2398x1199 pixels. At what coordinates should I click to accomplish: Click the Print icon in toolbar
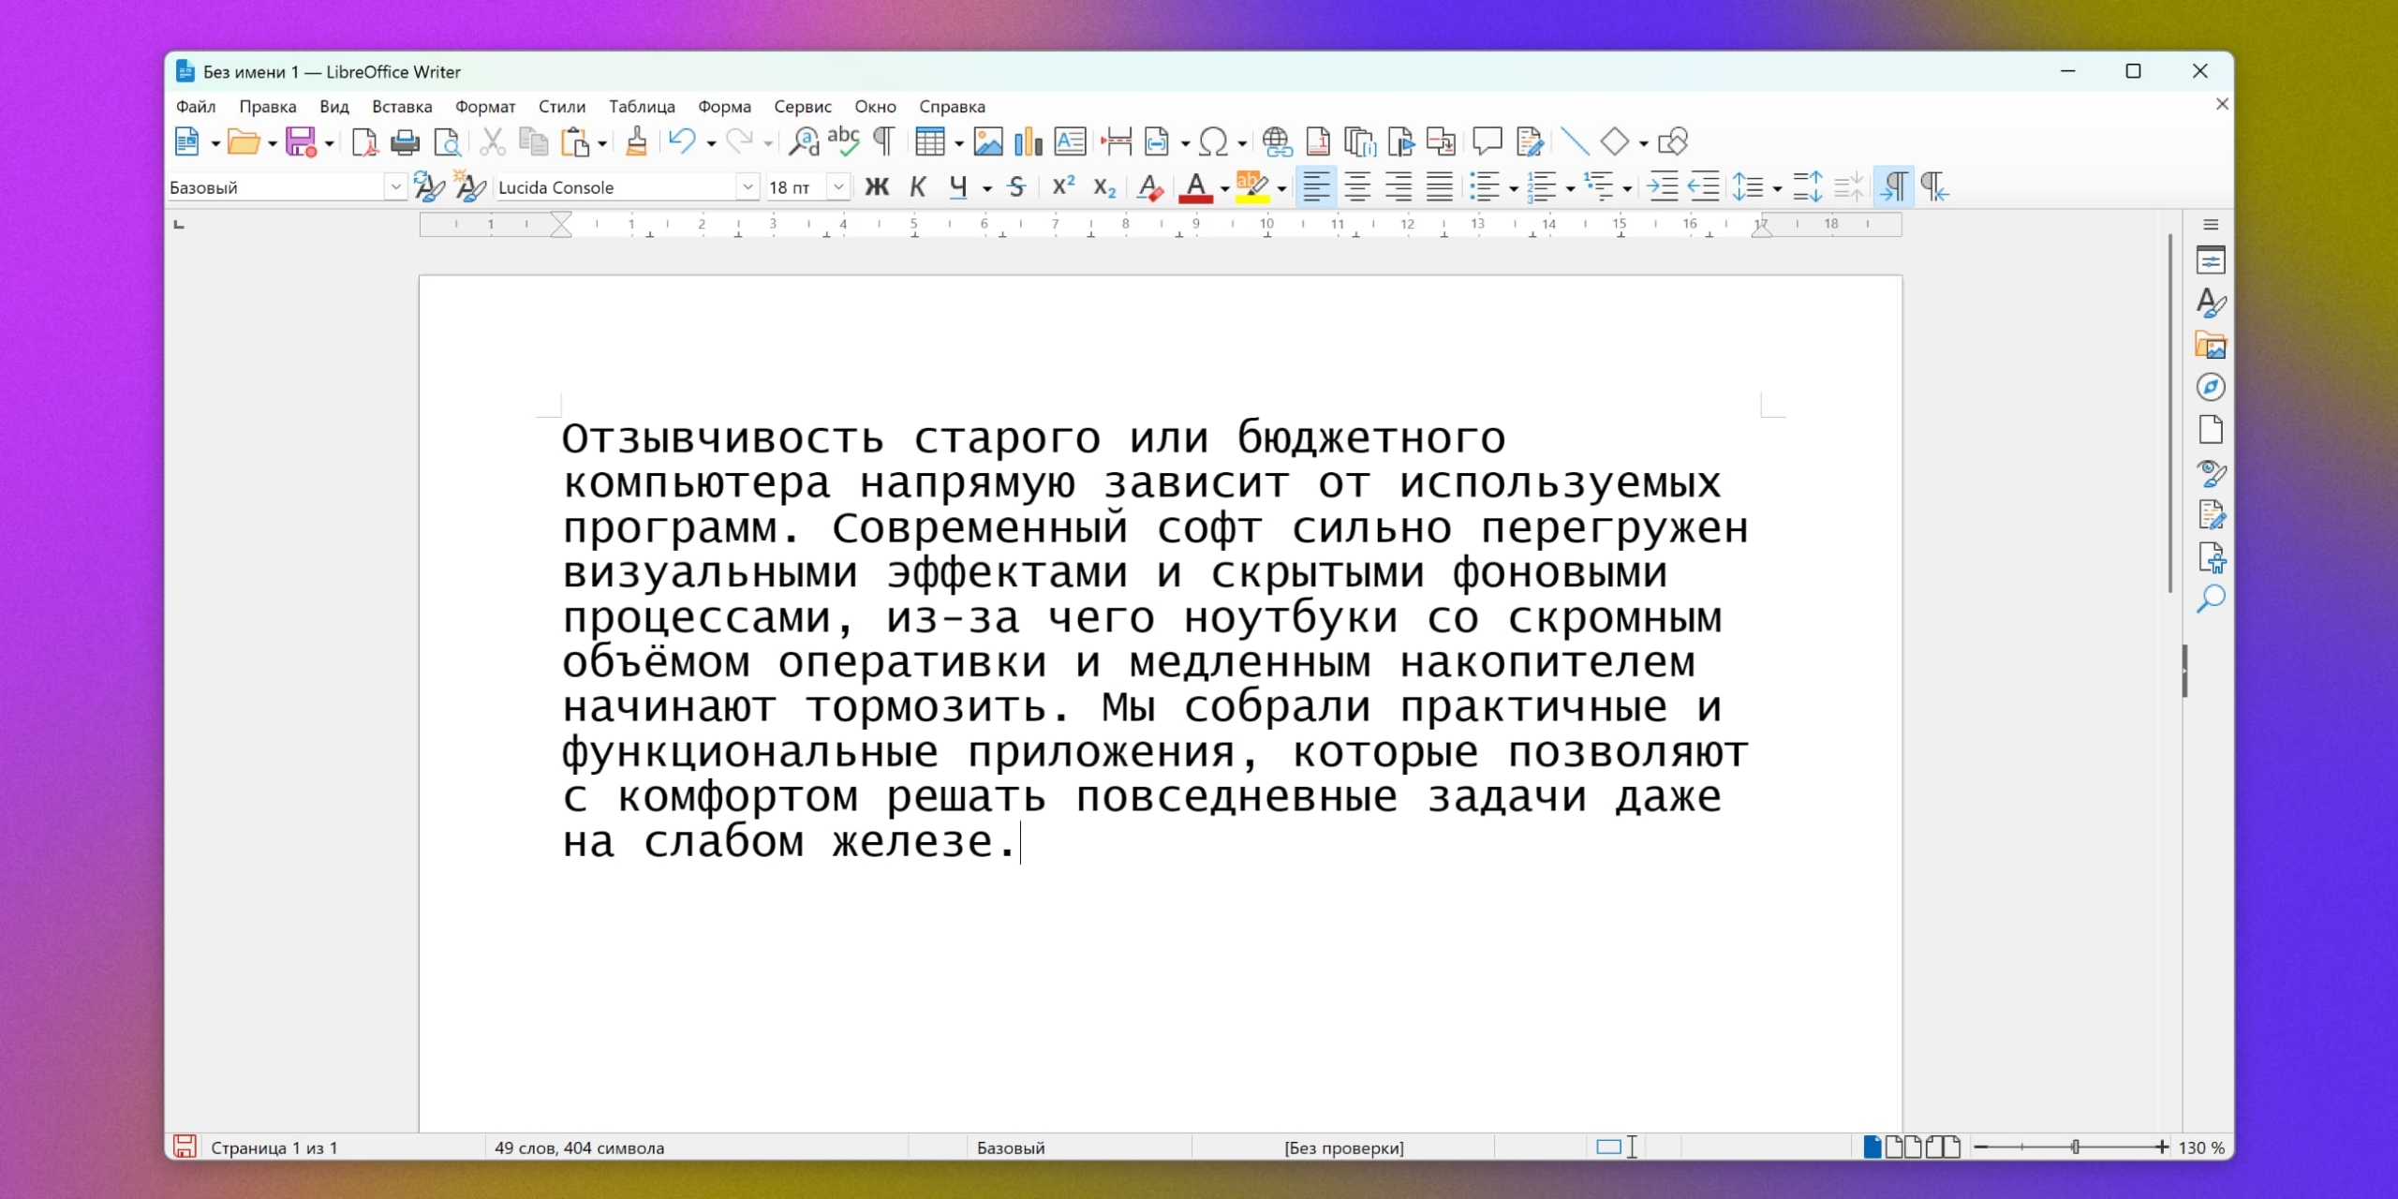point(405,142)
